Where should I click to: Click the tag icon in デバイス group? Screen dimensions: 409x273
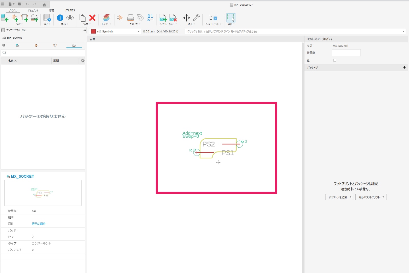pos(140,18)
